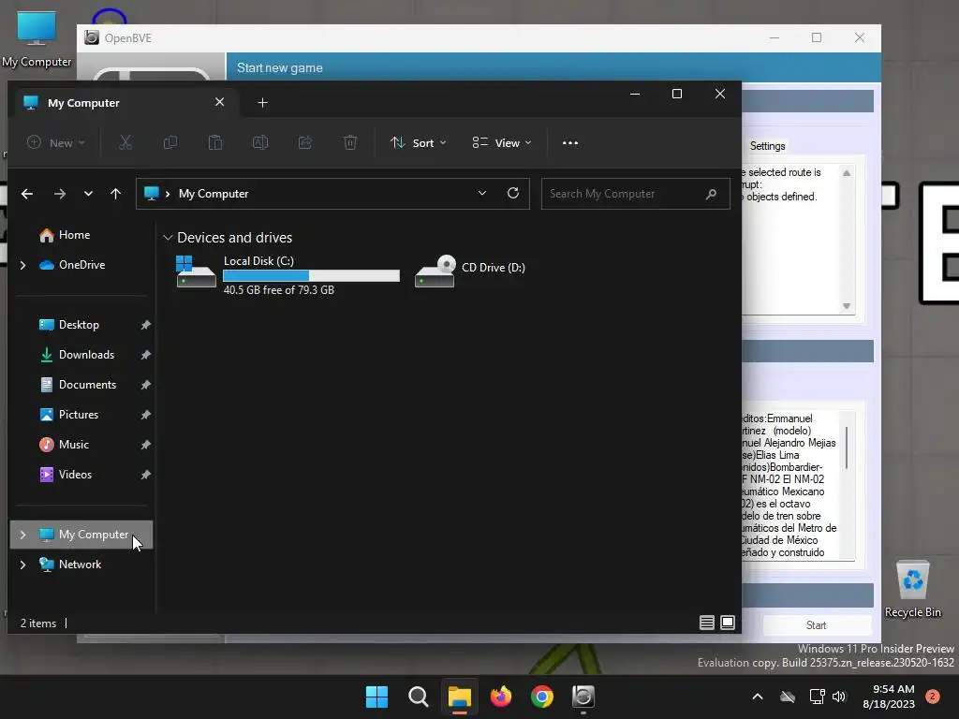Click the volume icon in system tray
Viewport: 959px width, 719px height.
tap(839, 697)
